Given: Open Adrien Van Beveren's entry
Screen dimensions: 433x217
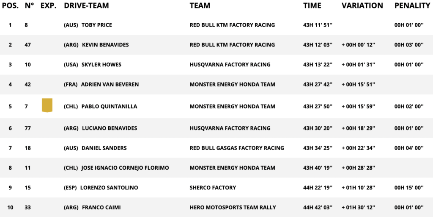Looking at the screenshot, I should (x=110, y=84).
